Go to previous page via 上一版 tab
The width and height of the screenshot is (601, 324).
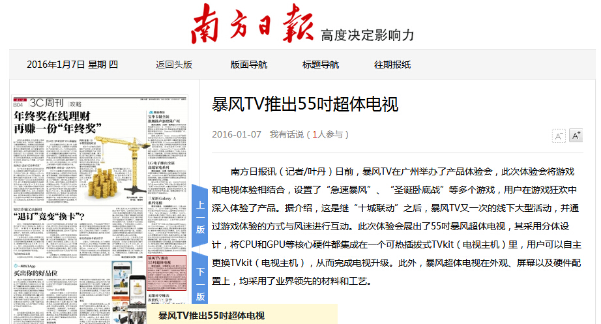pyautogui.click(x=200, y=216)
